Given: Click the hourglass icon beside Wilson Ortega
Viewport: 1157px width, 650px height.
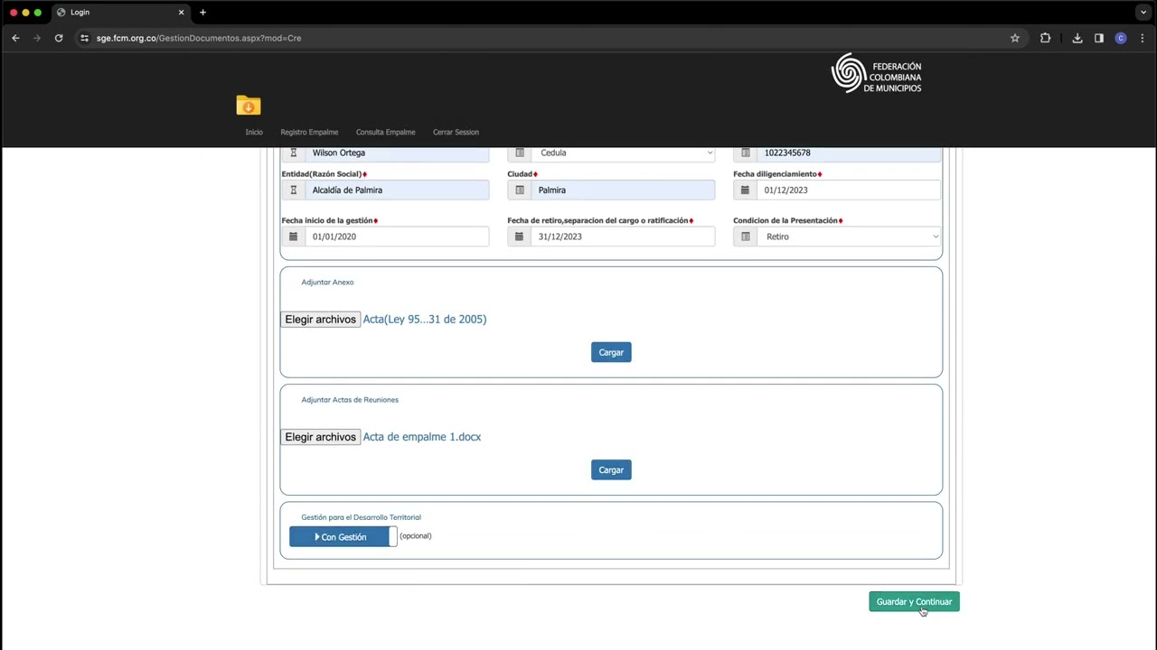Looking at the screenshot, I should (293, 153).
